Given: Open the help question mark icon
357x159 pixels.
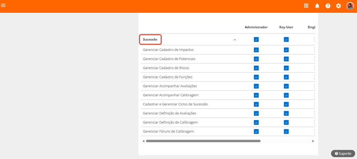Looking at the screenshot, I should [328, 6].
